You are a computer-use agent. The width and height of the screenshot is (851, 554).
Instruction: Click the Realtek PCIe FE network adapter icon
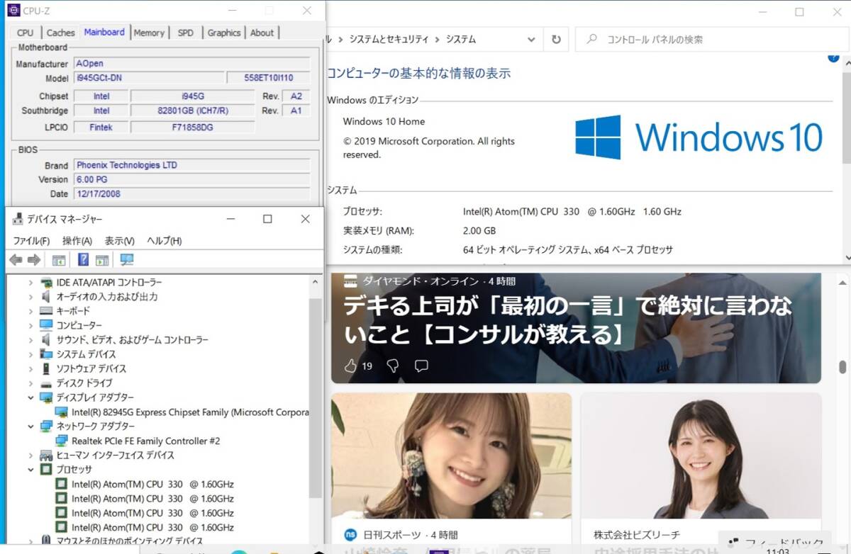62,441
